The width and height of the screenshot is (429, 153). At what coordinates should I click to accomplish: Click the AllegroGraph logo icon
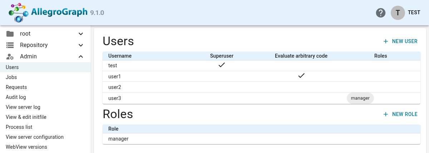(19, 12)
